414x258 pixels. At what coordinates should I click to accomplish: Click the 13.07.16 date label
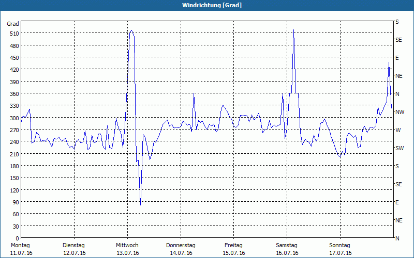(128, 253)
